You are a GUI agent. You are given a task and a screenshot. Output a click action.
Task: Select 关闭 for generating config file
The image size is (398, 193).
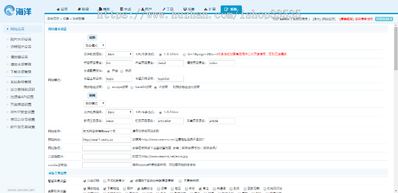tap(122, 71)
